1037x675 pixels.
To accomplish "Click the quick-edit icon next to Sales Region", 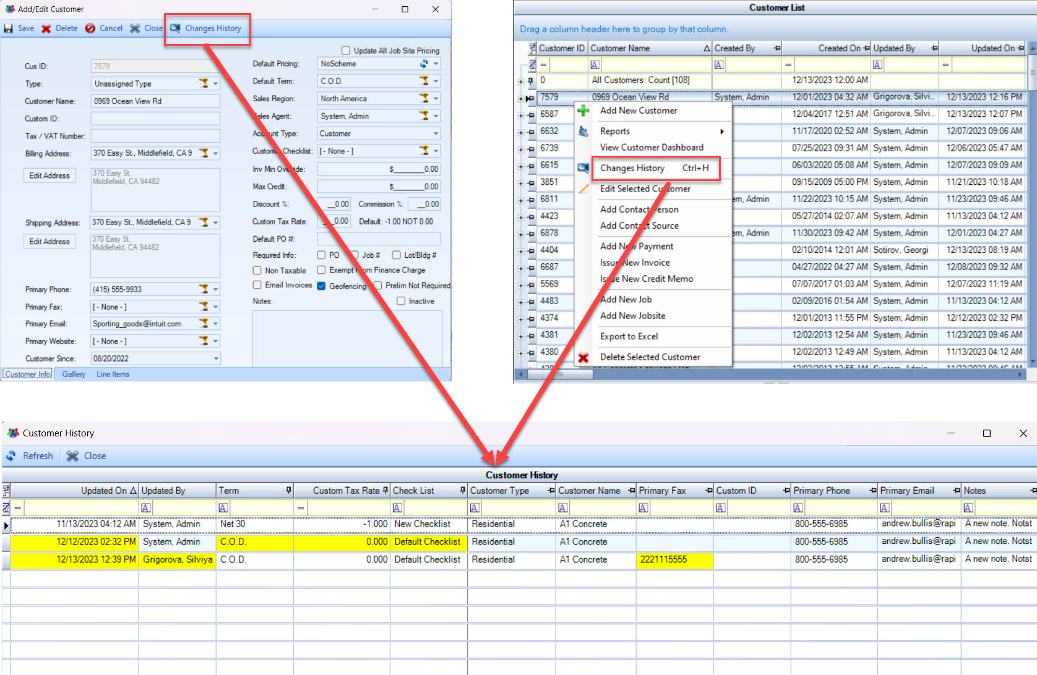I will [424, 98].
